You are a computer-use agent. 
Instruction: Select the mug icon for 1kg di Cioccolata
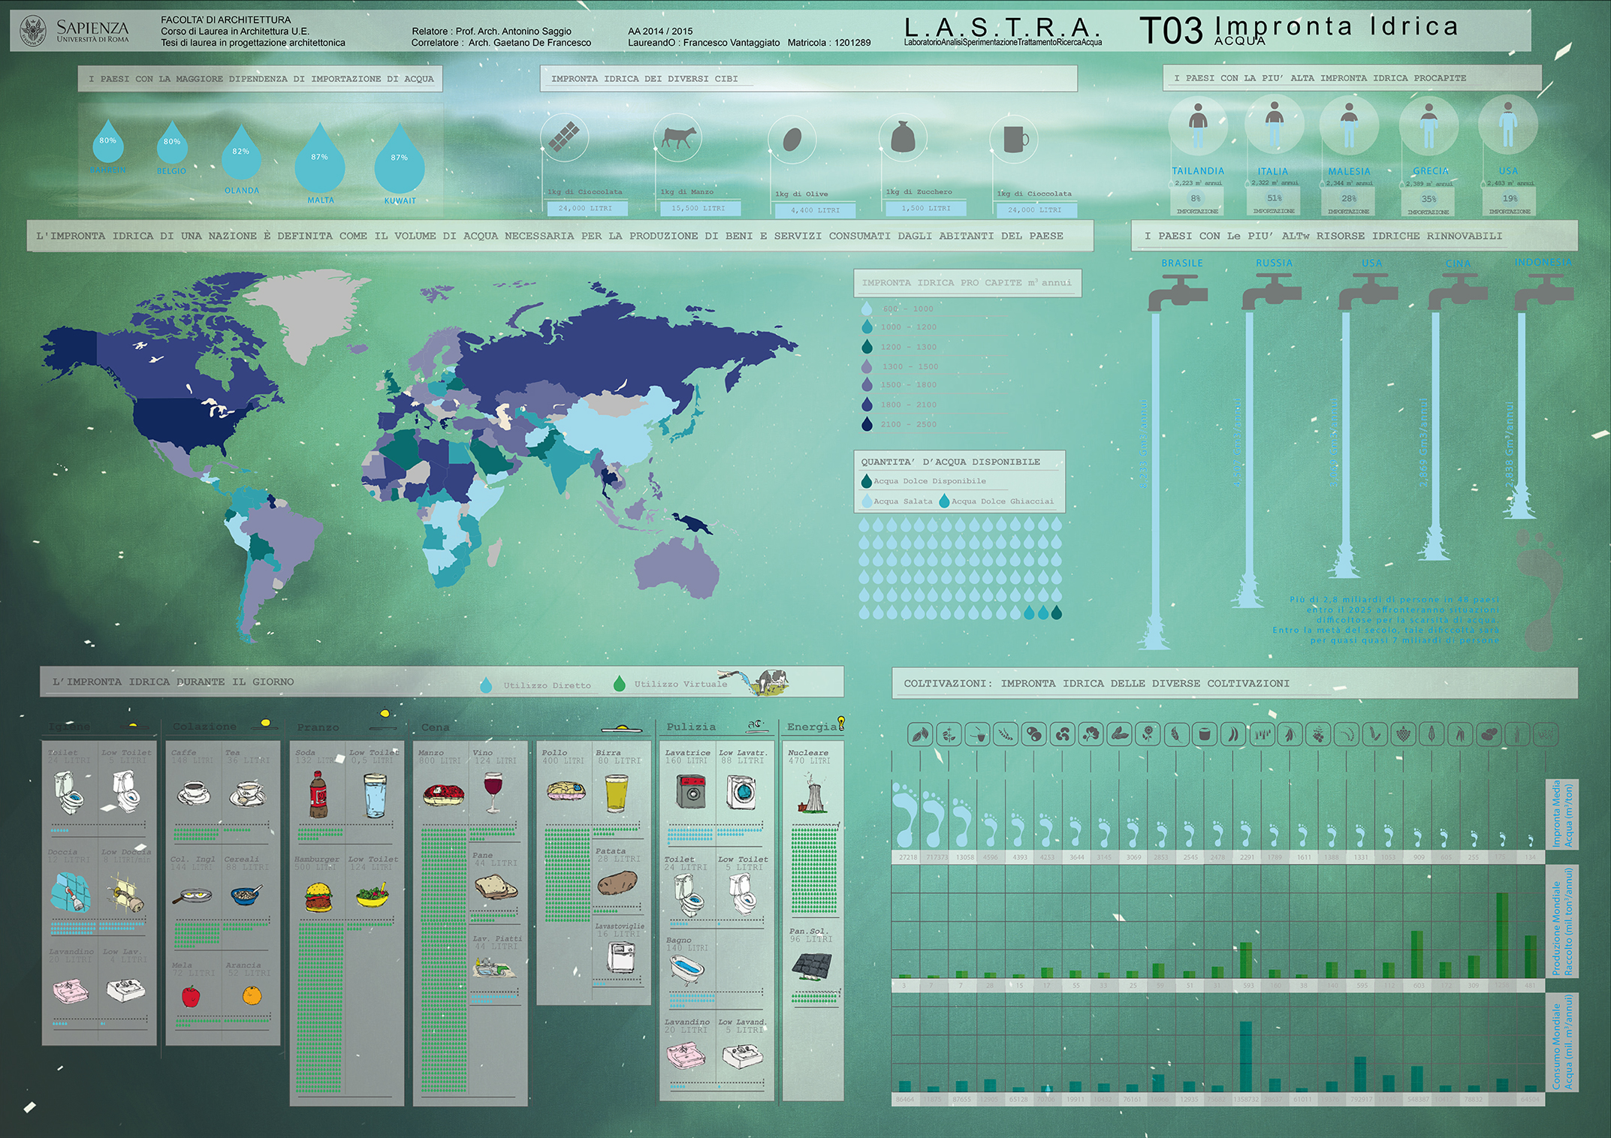(1015, 140)
